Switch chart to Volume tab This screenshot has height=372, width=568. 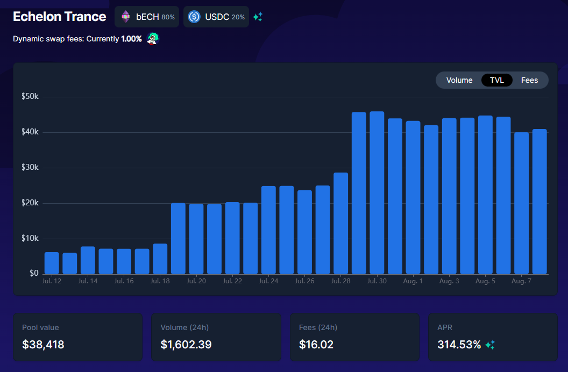459,80
